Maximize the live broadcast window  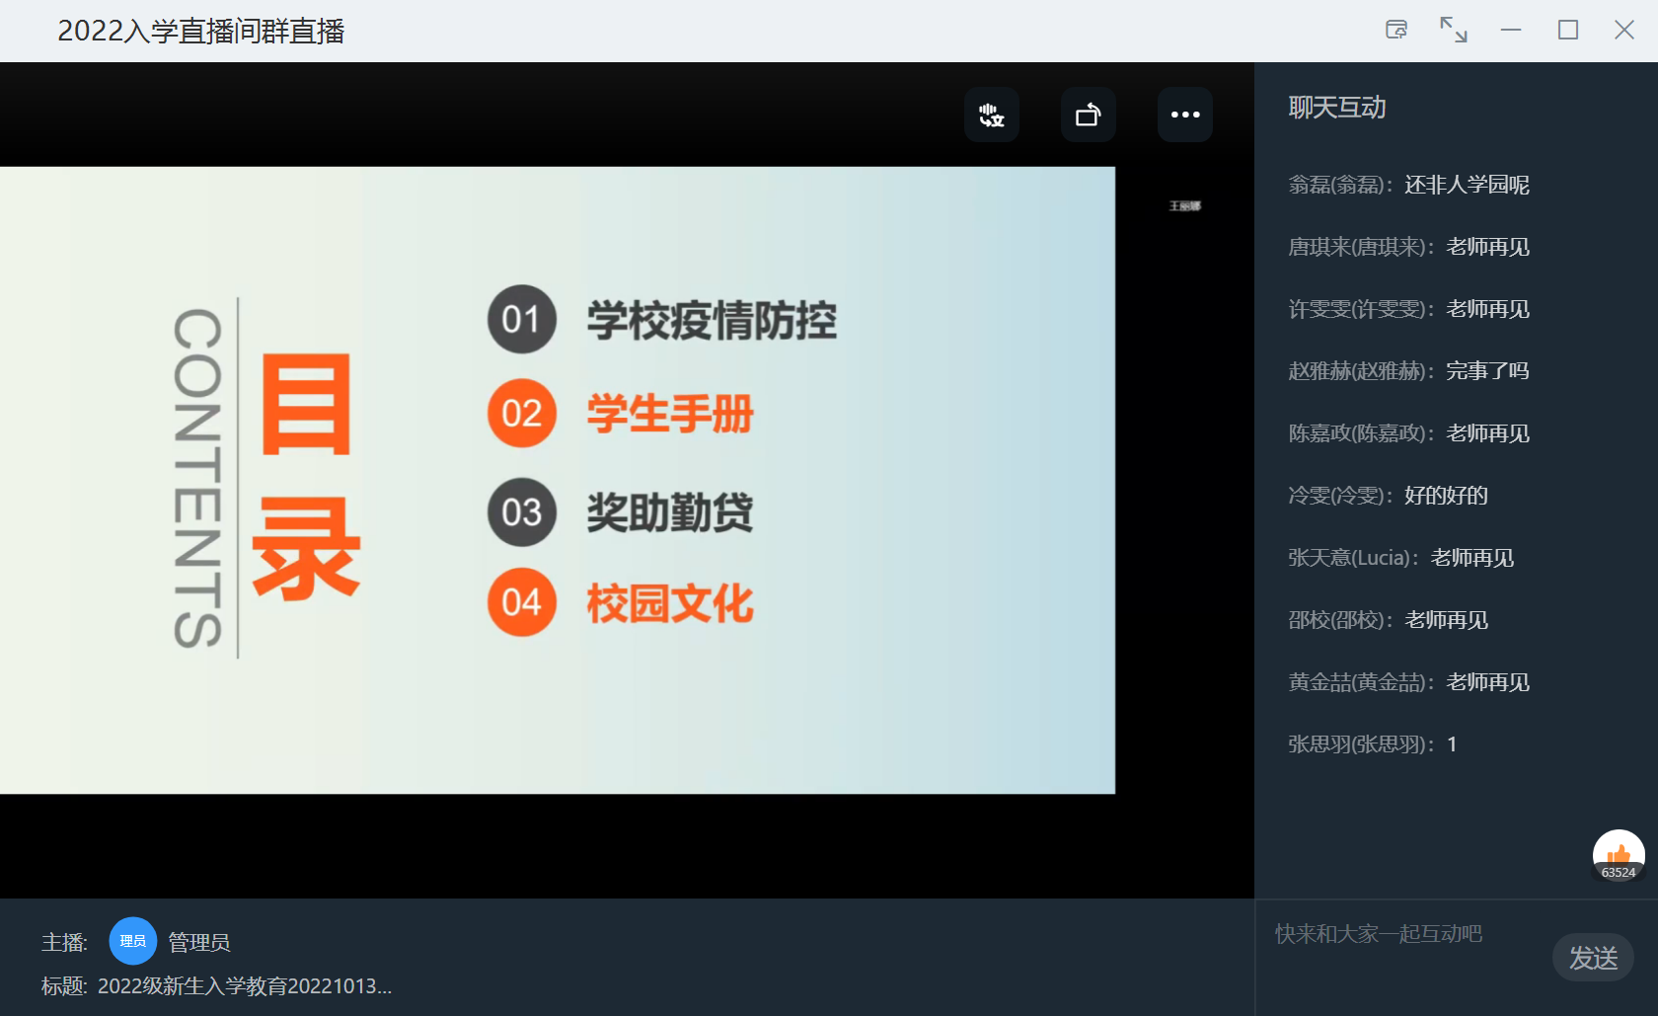point(1567,30)
